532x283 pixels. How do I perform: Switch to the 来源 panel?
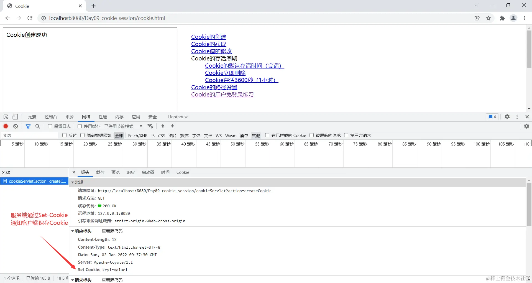(70, 117)
